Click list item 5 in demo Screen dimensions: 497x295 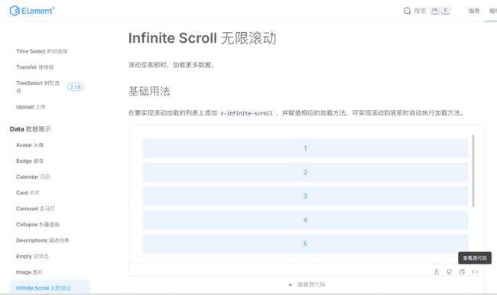(305, 244)
